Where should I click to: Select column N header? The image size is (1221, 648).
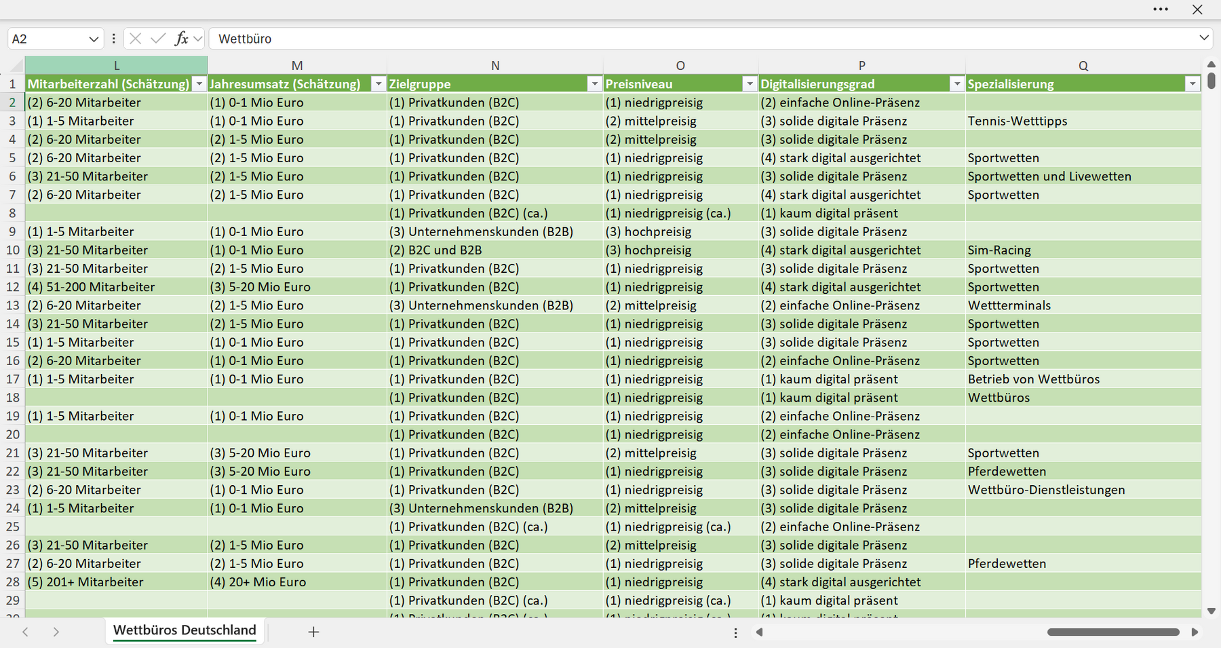[x=495, y=65]
